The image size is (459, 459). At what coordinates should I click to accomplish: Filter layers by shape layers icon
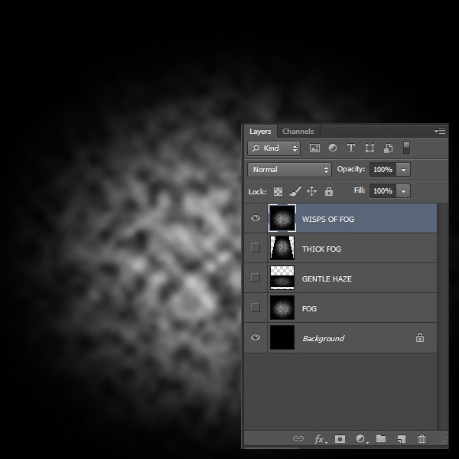click(369, 148)
